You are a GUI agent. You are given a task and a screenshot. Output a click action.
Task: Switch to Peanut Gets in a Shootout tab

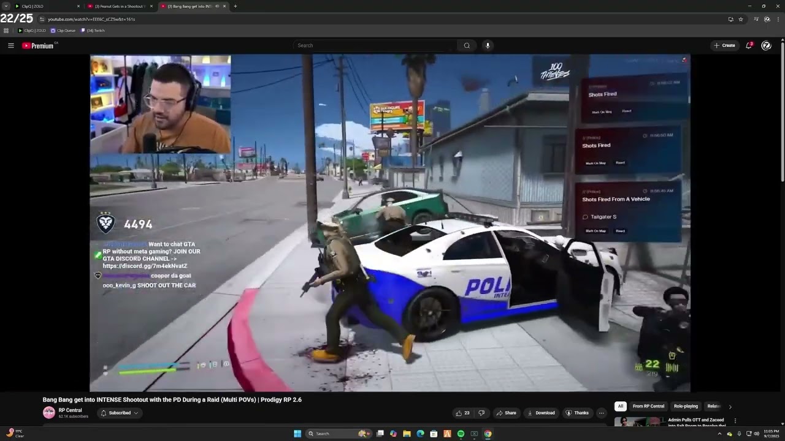click(120, 6)
